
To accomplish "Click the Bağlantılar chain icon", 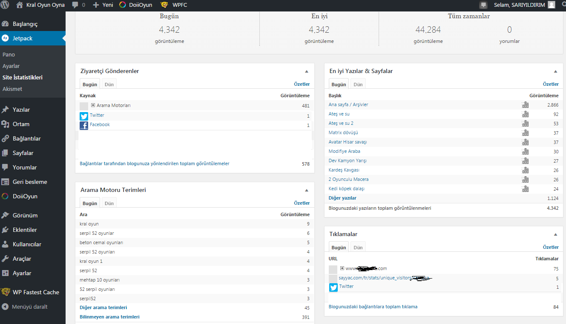I will [5, 138].
